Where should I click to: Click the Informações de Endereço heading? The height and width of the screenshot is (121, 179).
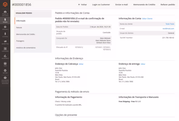tap(69, 58)
